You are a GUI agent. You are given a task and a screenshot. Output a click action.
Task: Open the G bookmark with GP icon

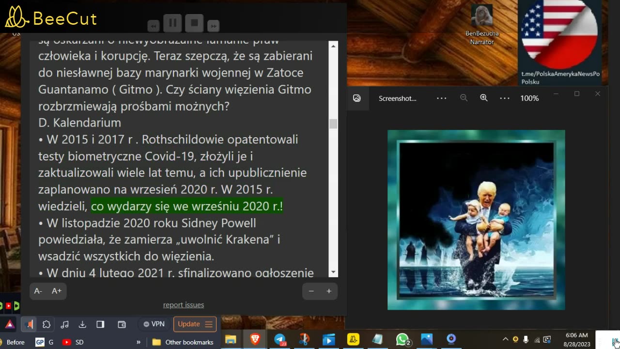click(x=45, y=342)
